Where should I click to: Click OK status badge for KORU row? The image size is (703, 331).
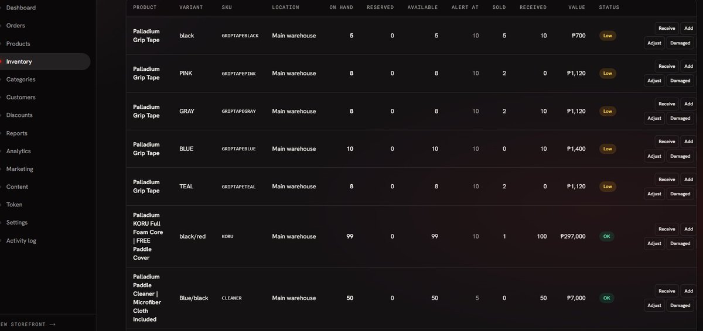[x=606, y=236]
